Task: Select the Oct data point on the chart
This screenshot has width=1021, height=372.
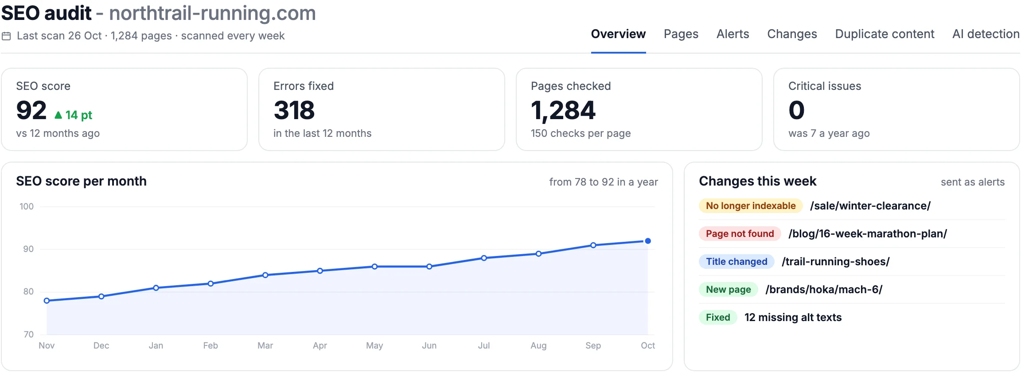Action: [648, 241]
